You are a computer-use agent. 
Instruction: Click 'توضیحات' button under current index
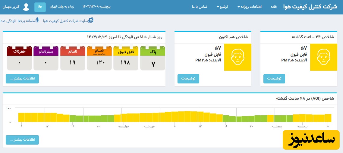click(188, 79)
